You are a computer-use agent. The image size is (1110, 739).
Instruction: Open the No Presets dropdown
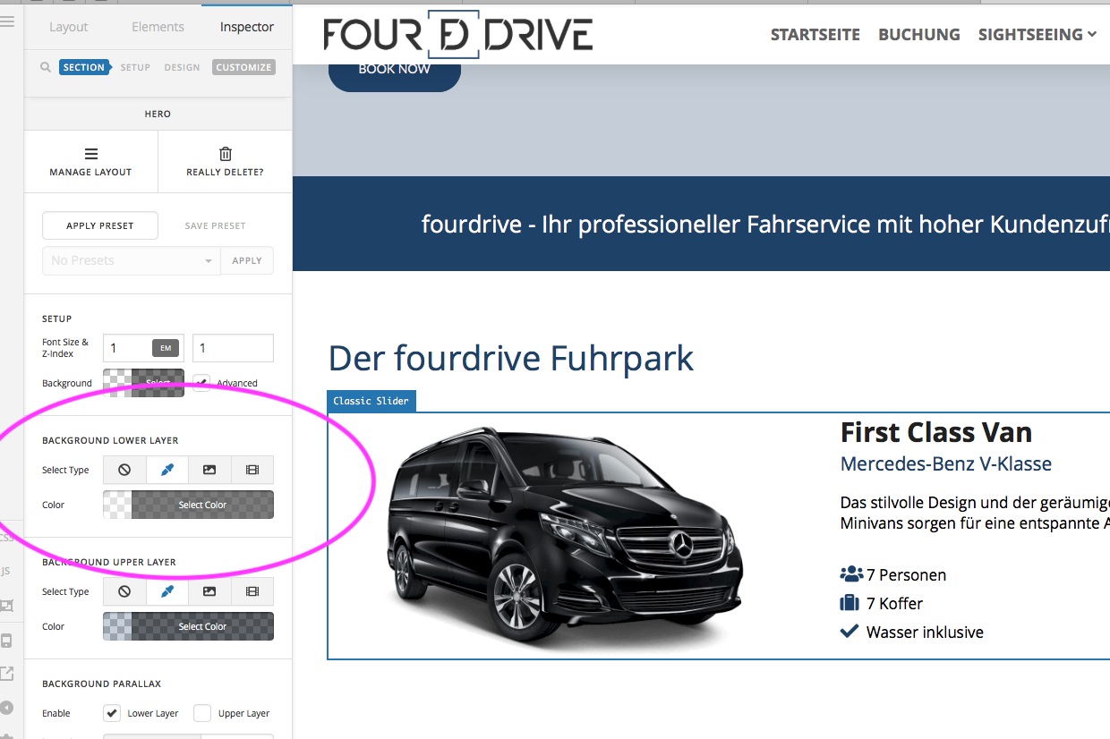(131, 260)
